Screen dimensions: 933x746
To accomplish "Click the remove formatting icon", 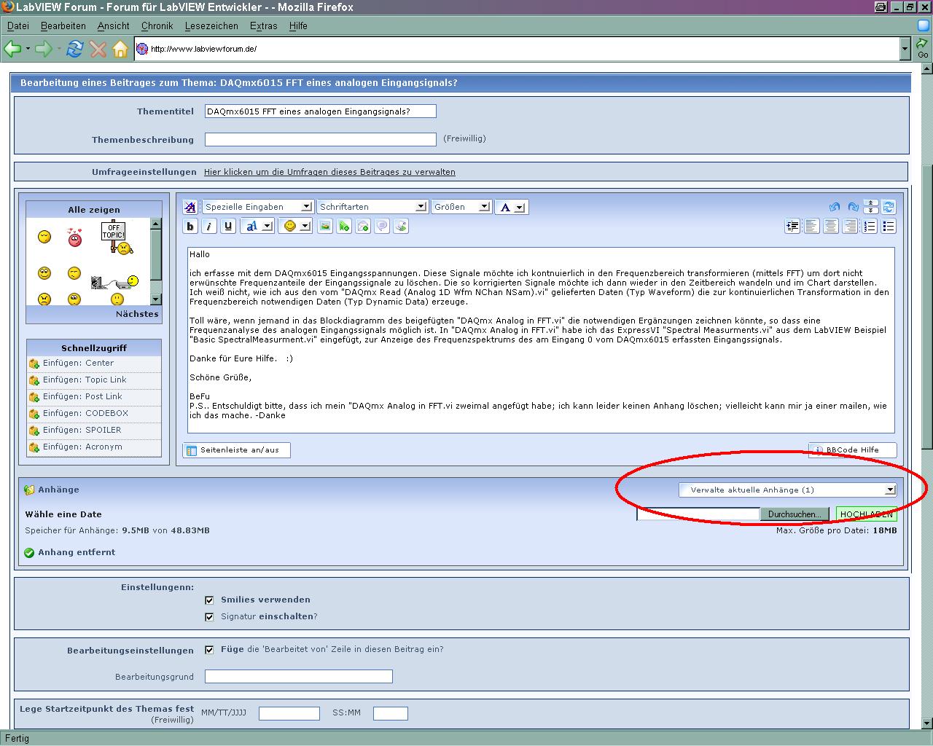I will tap(190, 207).
